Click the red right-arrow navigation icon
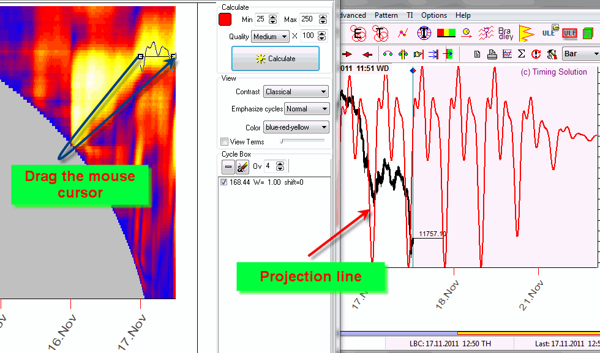This screenshot has width=600, height=353. (347, 54)
